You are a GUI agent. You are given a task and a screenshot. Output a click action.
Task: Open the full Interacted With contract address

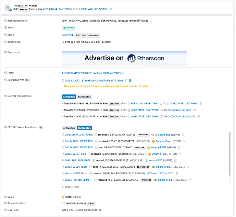(x=94, y=80)
